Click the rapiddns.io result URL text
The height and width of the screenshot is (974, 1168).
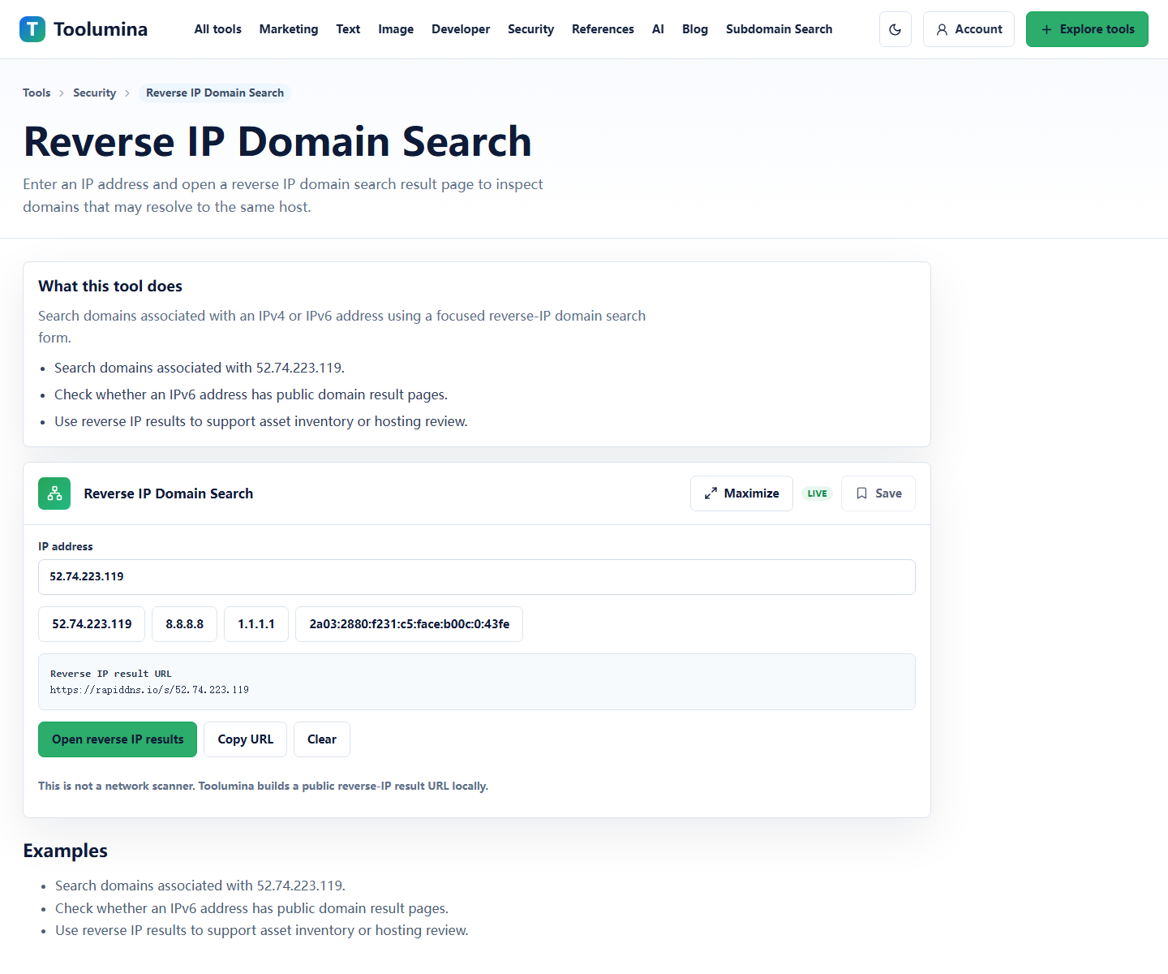click(x=149, y=690)
